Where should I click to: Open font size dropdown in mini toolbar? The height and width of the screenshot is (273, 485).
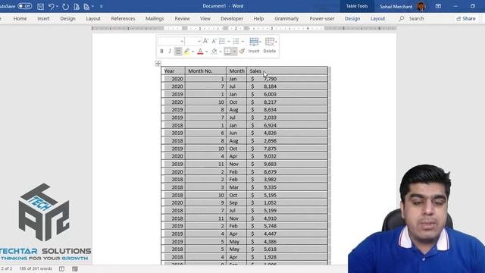(x=199, y=41)
